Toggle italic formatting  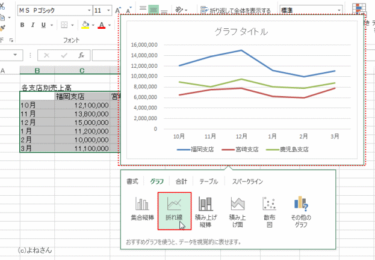coord(34,25)
